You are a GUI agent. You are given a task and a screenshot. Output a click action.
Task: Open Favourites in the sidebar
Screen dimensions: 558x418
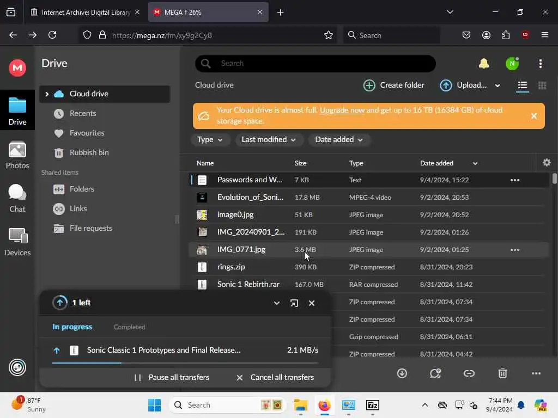click(87, 133)
